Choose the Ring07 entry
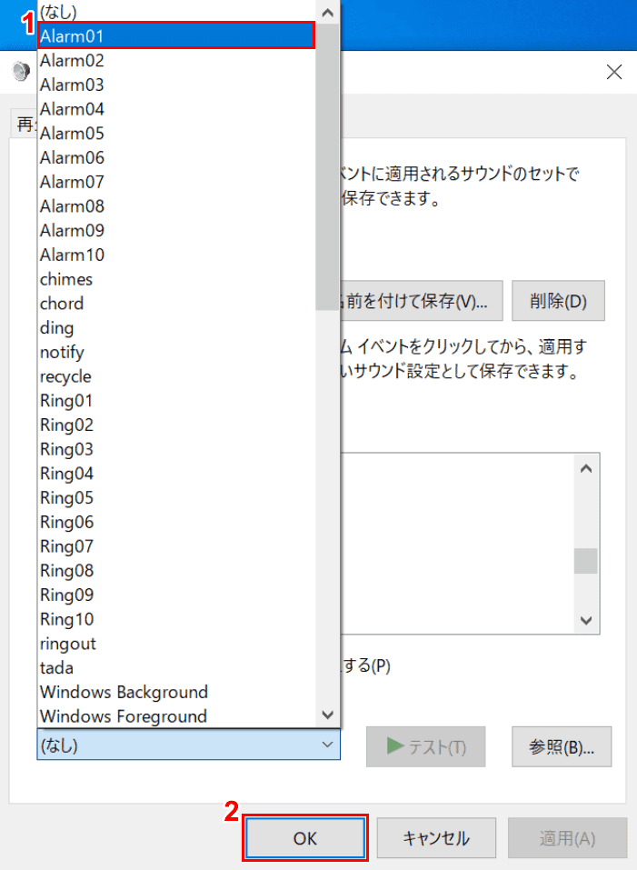637x870 pixels. click(177, 546)
